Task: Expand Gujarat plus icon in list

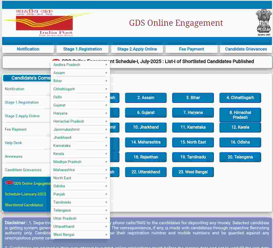Action: [106, 105]
